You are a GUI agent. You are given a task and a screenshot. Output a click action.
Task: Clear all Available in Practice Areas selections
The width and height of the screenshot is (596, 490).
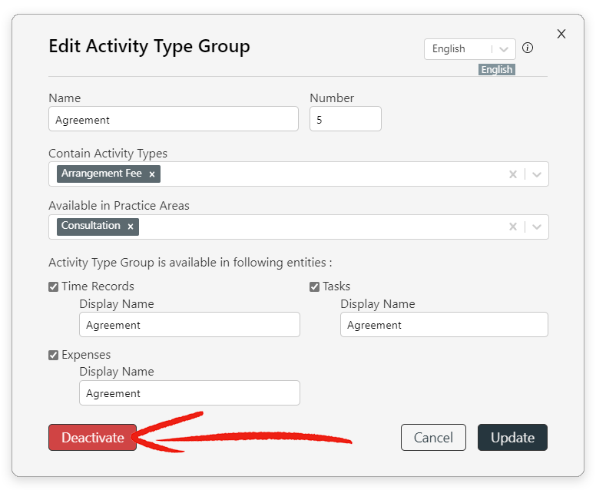pos(513,227)
